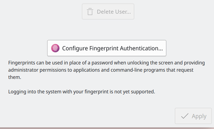
Task: Click the word "Fingerprints" starting the description
Action: [x=22, y=63]
